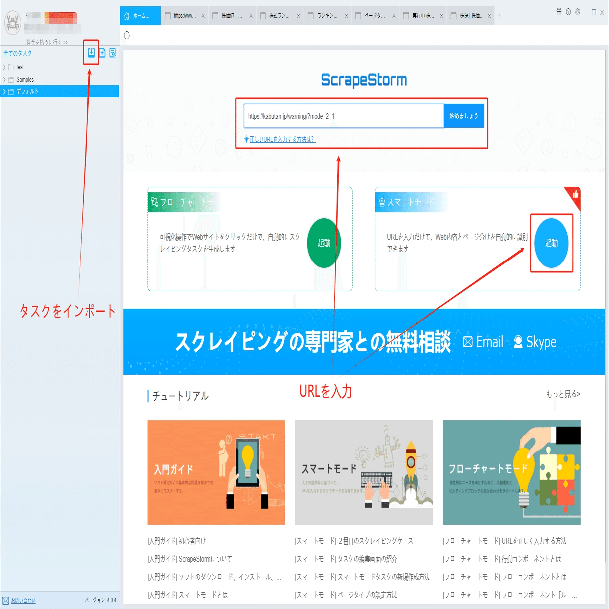
Task: Switch to the ホーム tab
Action: [140, 16]
